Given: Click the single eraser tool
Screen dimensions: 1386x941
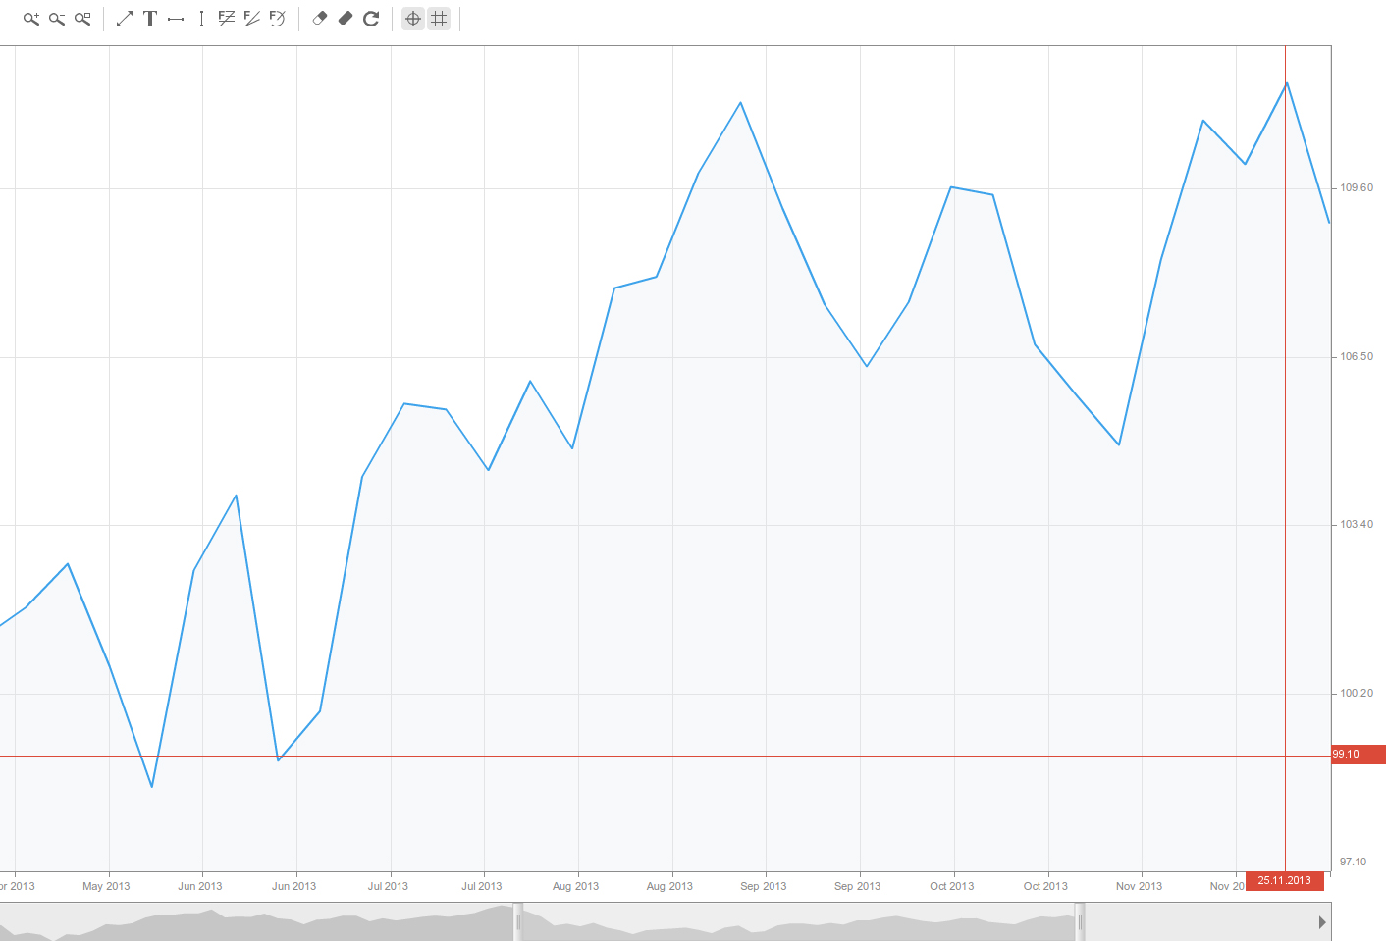Looking at the screenshot, I should [x=320, y=18].
